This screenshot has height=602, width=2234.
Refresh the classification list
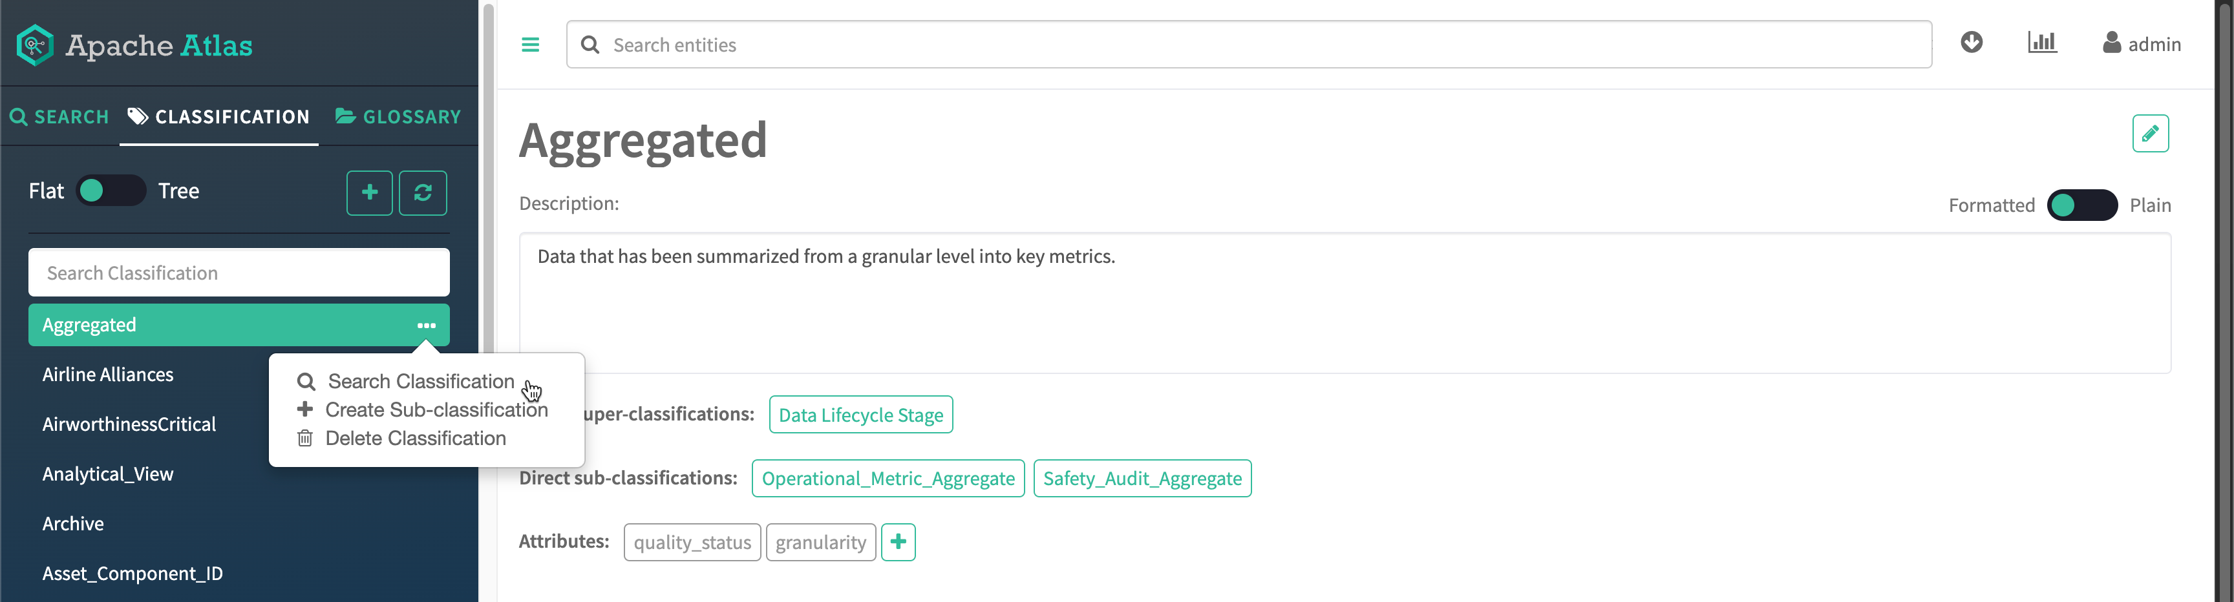point(422,192)
